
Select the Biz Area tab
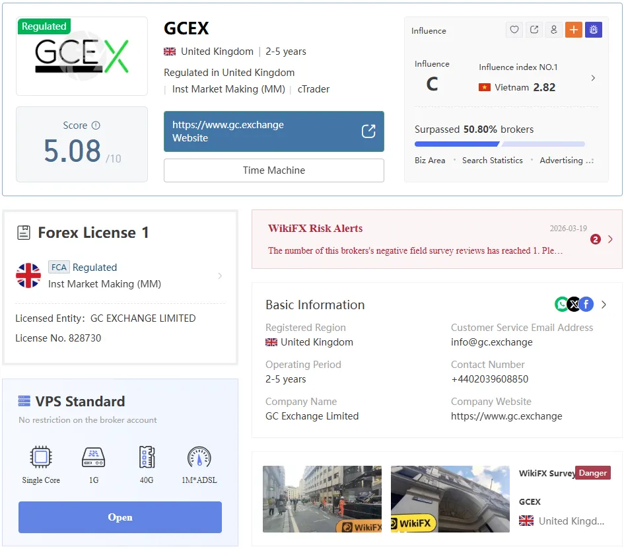coord(430,161)
